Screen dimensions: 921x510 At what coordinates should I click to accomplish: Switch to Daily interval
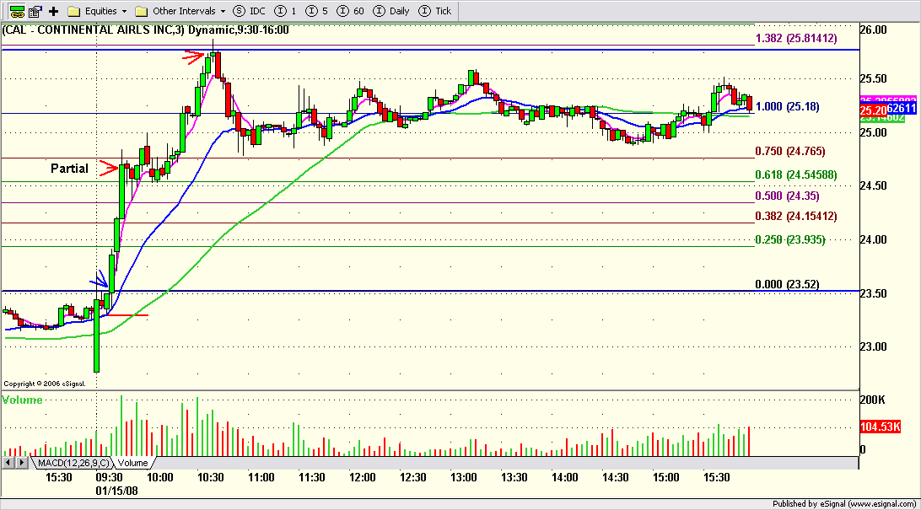point(392,11)
